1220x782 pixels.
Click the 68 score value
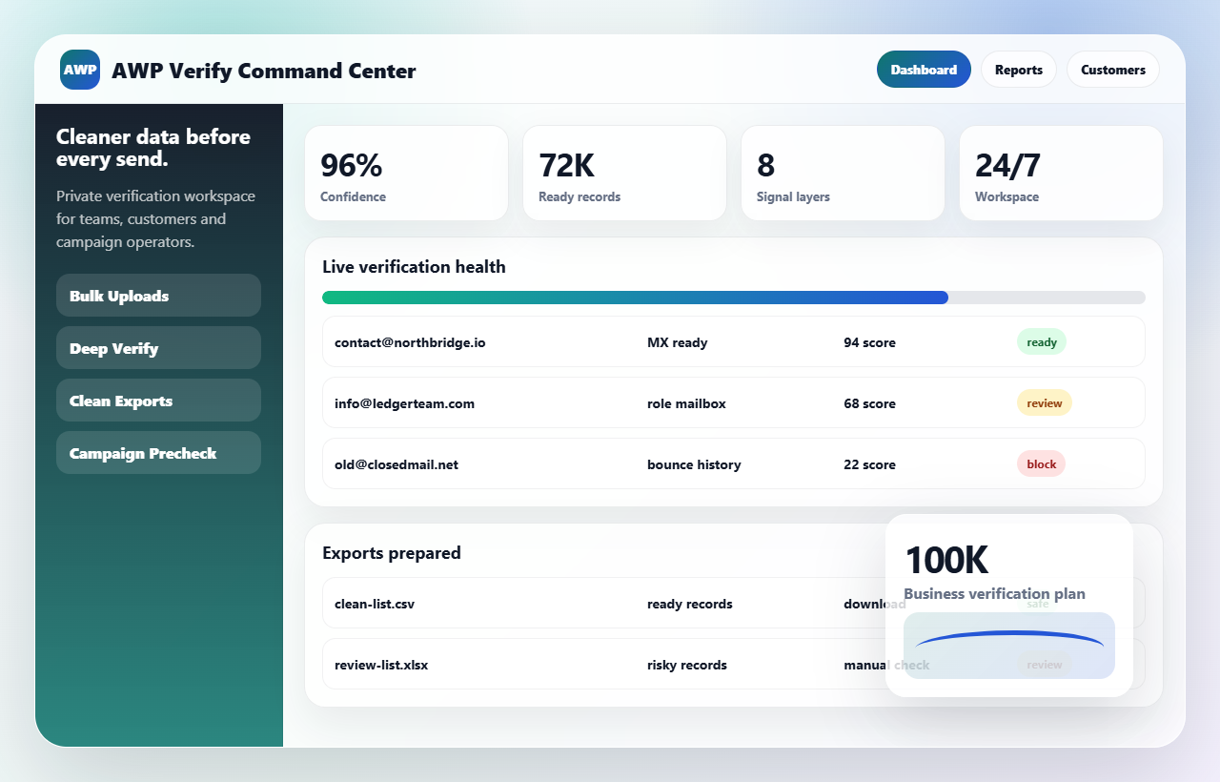[869, 403]
